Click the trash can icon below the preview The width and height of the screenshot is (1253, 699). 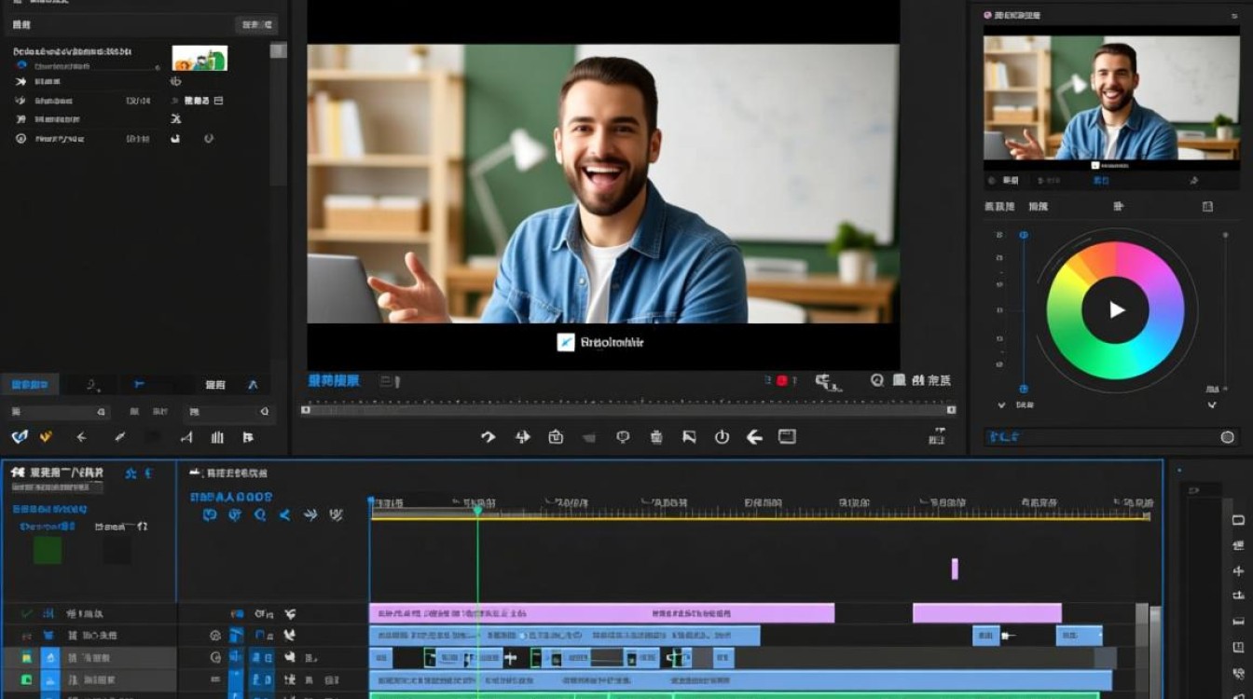[x=656, y=436]
